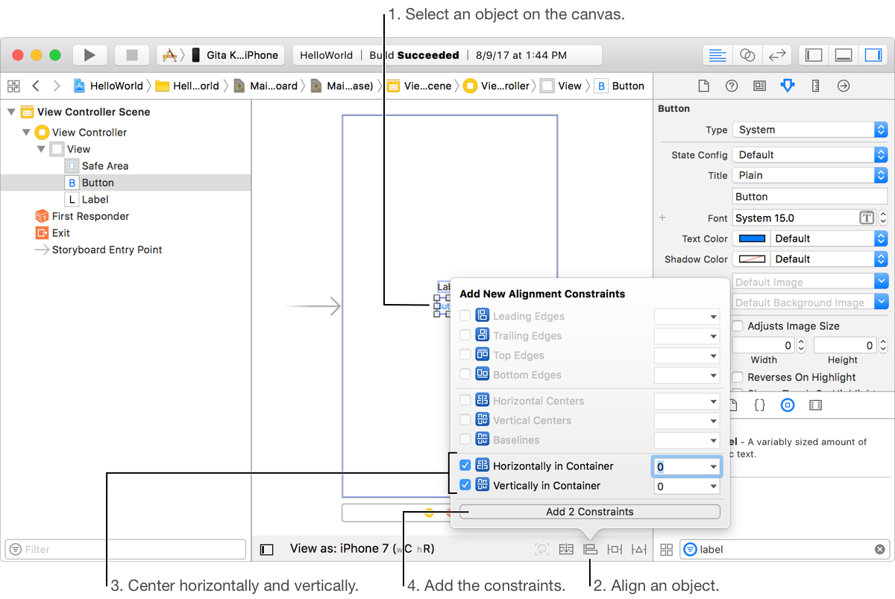Show the version editor

[x=776, y=55]
